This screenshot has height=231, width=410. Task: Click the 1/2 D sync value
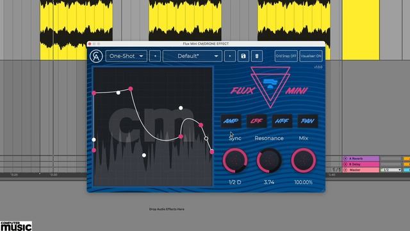tap(235, 182)
